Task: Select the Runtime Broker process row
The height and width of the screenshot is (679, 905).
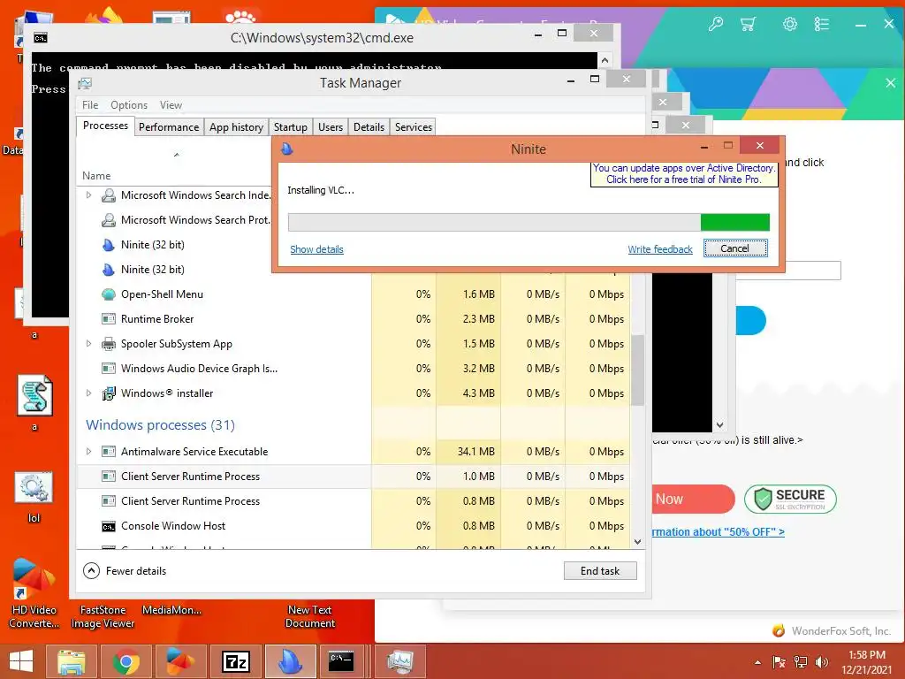Action: (x=224, y=319)
